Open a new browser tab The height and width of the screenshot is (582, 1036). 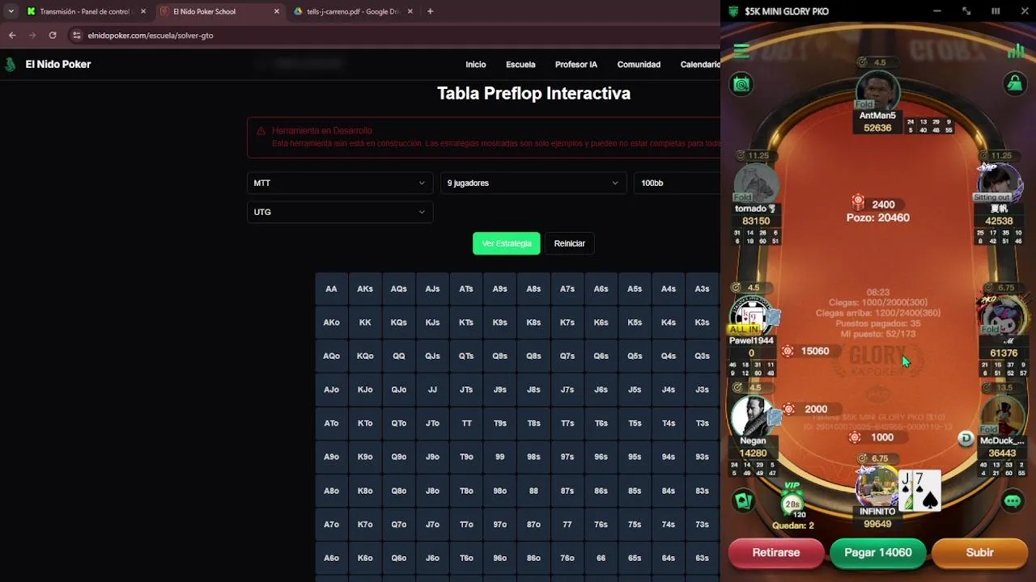tap(430, 11)
